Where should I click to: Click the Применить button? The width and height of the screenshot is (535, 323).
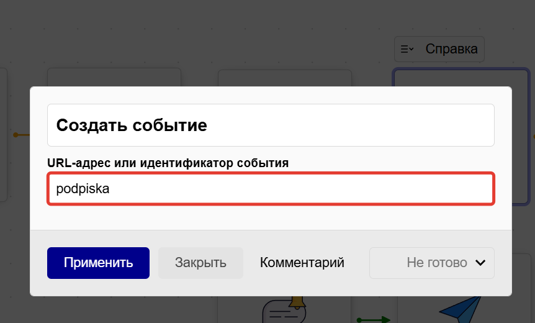(x=98, y=263)
